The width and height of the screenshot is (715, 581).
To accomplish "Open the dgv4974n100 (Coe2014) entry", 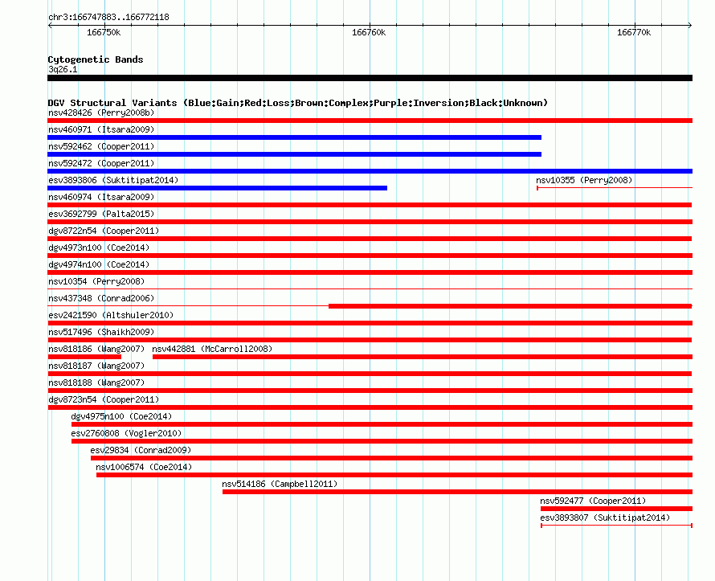I will (99, 264).
